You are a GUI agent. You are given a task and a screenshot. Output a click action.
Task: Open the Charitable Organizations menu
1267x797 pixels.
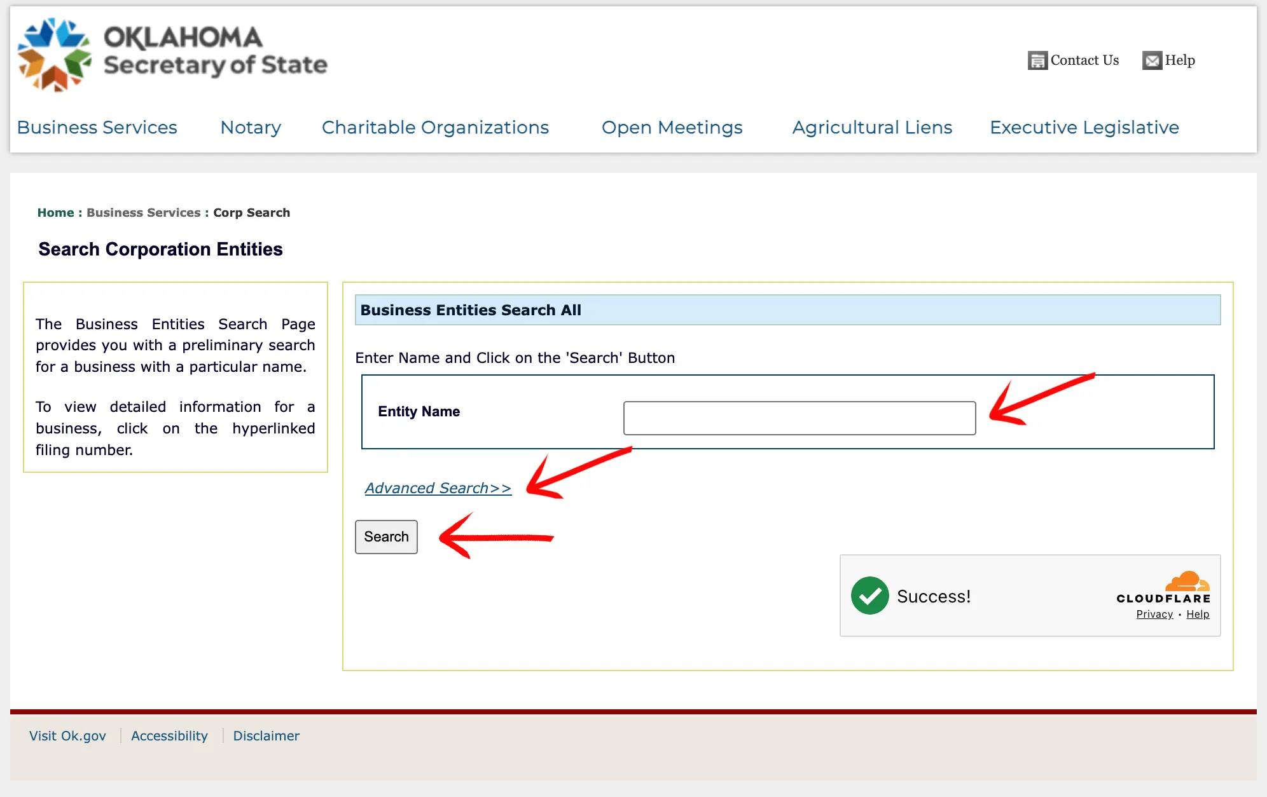coord(435,127)
